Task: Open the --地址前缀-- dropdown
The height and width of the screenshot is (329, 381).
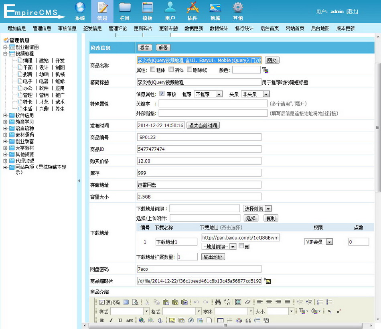Action: (x=219, y=247)
